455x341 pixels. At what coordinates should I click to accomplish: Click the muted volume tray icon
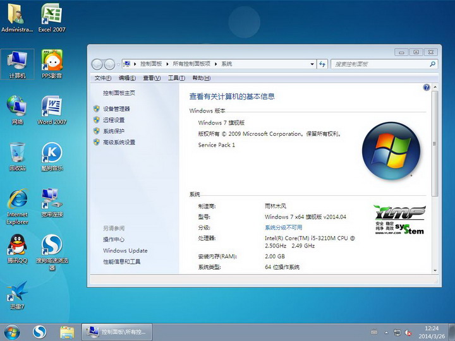pyautogui.click(x=408, y=333)
